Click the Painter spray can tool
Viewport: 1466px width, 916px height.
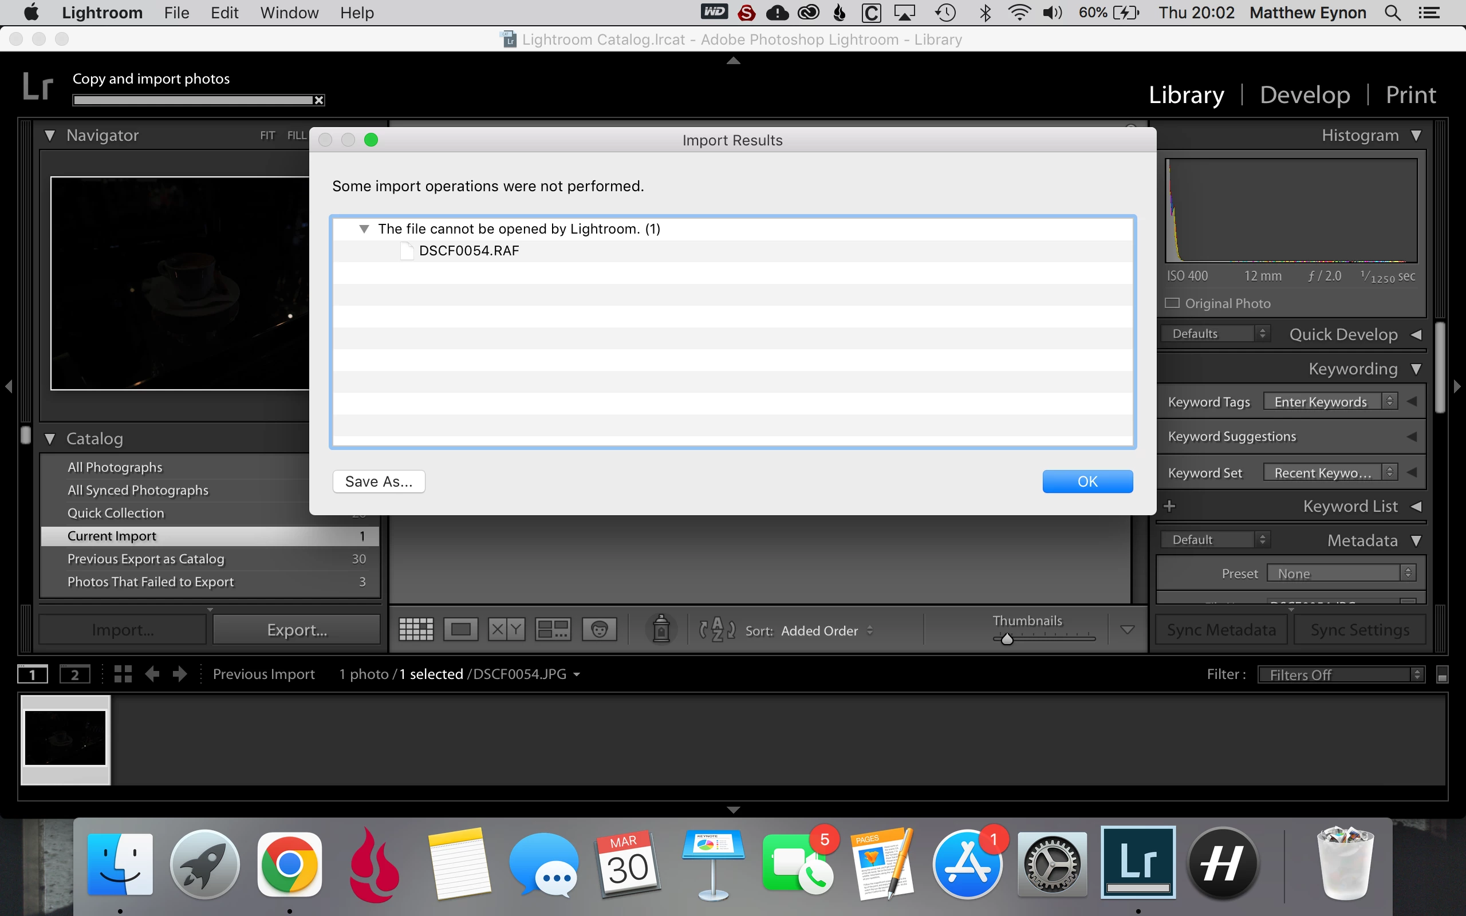tap(661, 629)
